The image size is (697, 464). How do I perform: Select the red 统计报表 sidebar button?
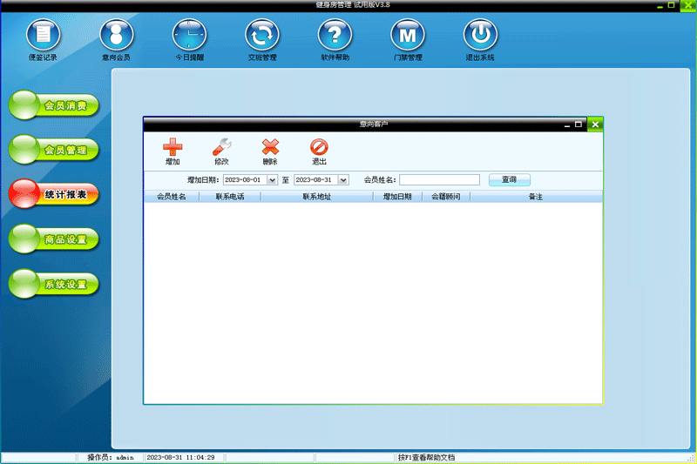click(x=54, y=194)
